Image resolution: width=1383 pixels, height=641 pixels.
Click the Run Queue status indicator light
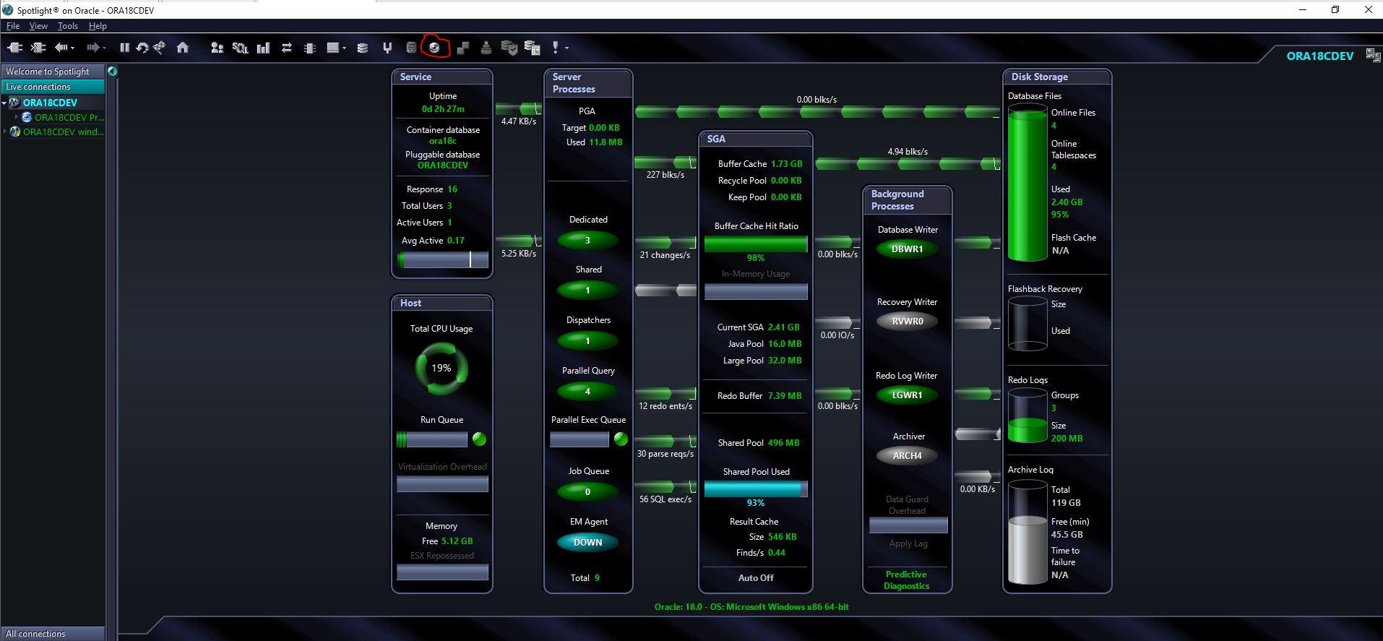coord(479,439)
